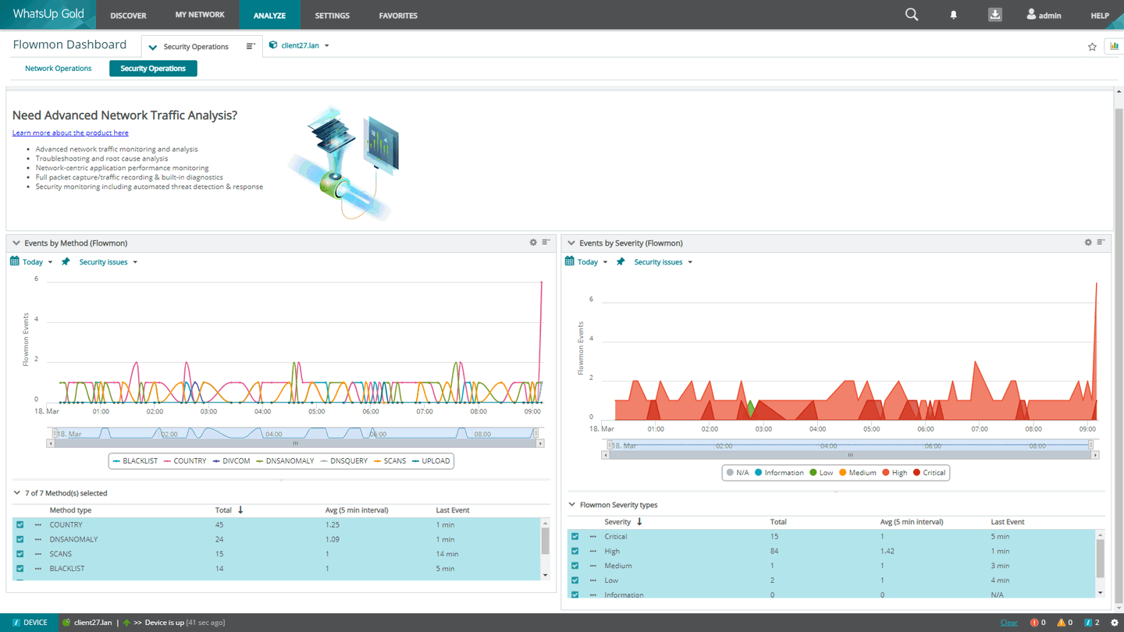Click the severity table vertical scrollbar
This screenshot has width=1124, height=632.
[x=1100, y=563]
